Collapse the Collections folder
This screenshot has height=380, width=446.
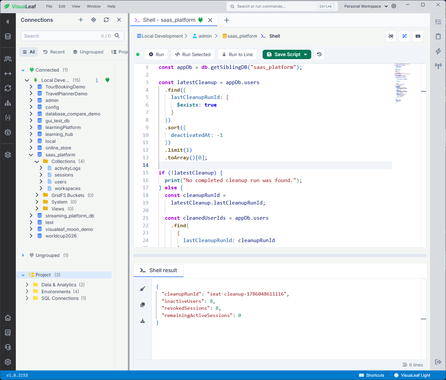37,161
